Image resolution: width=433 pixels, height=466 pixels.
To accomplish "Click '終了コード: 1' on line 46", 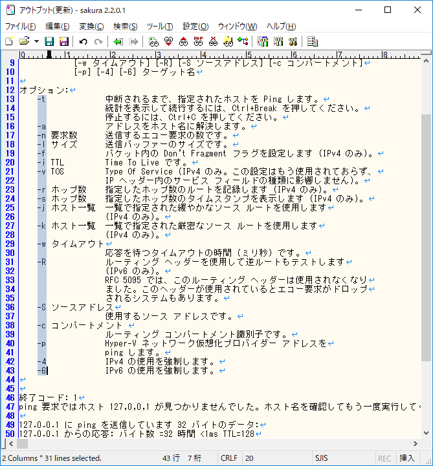I will coord(48,397).
